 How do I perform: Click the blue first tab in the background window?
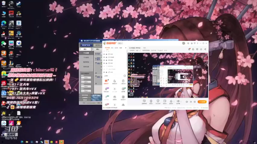point(86,45)
